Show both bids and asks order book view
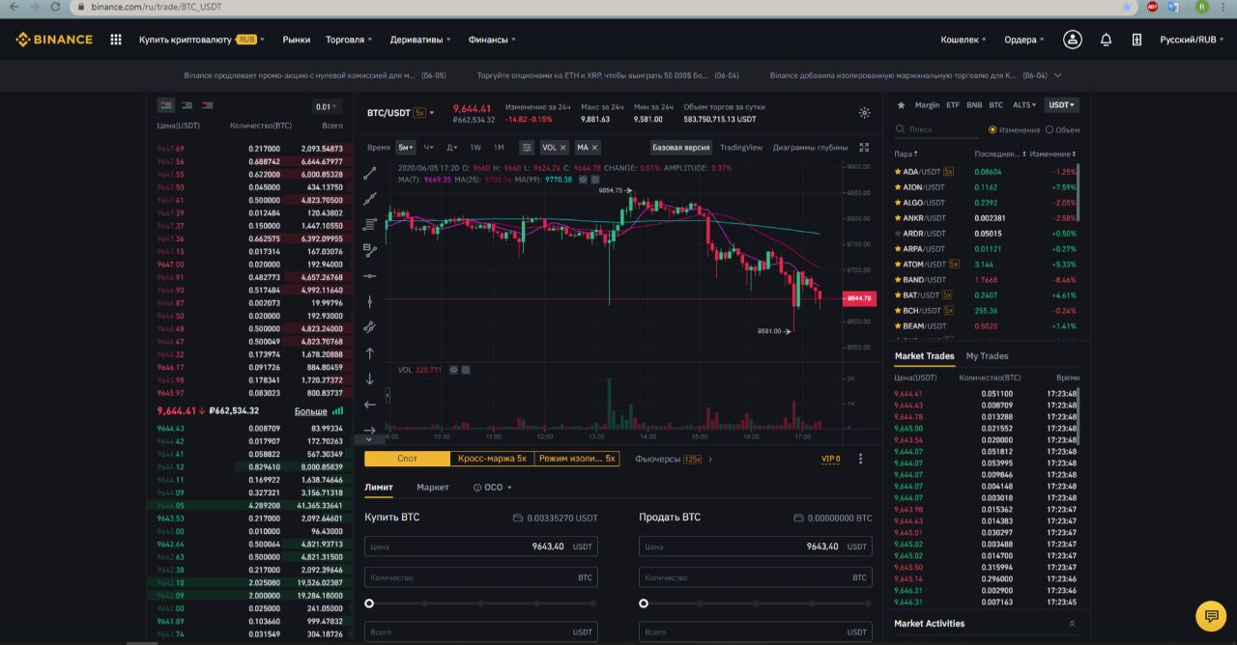 click(x=165, y=105)
